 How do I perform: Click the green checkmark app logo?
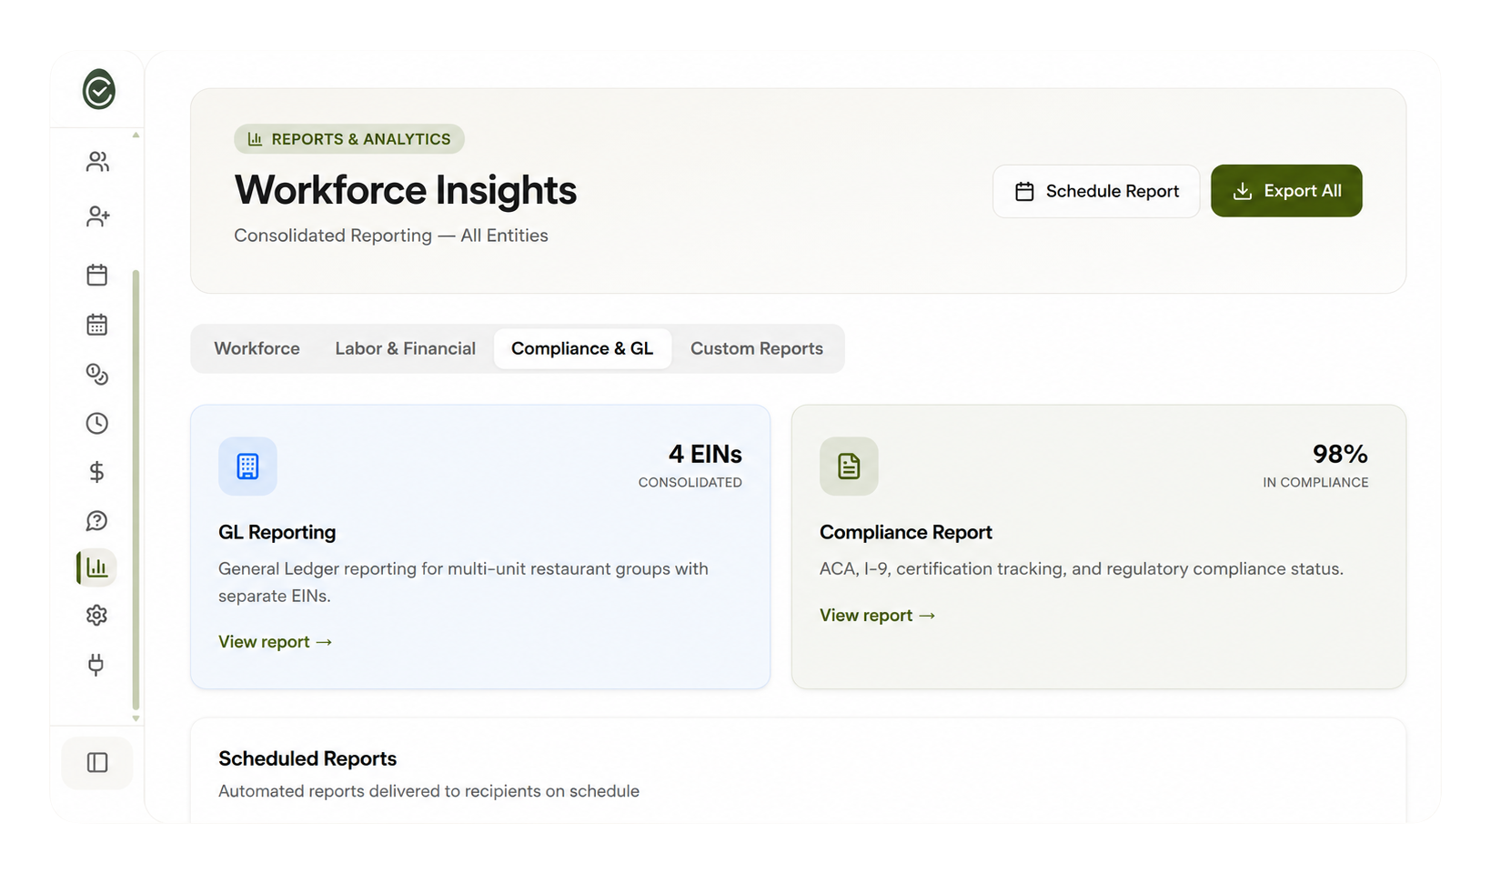(x=98, y=89)
